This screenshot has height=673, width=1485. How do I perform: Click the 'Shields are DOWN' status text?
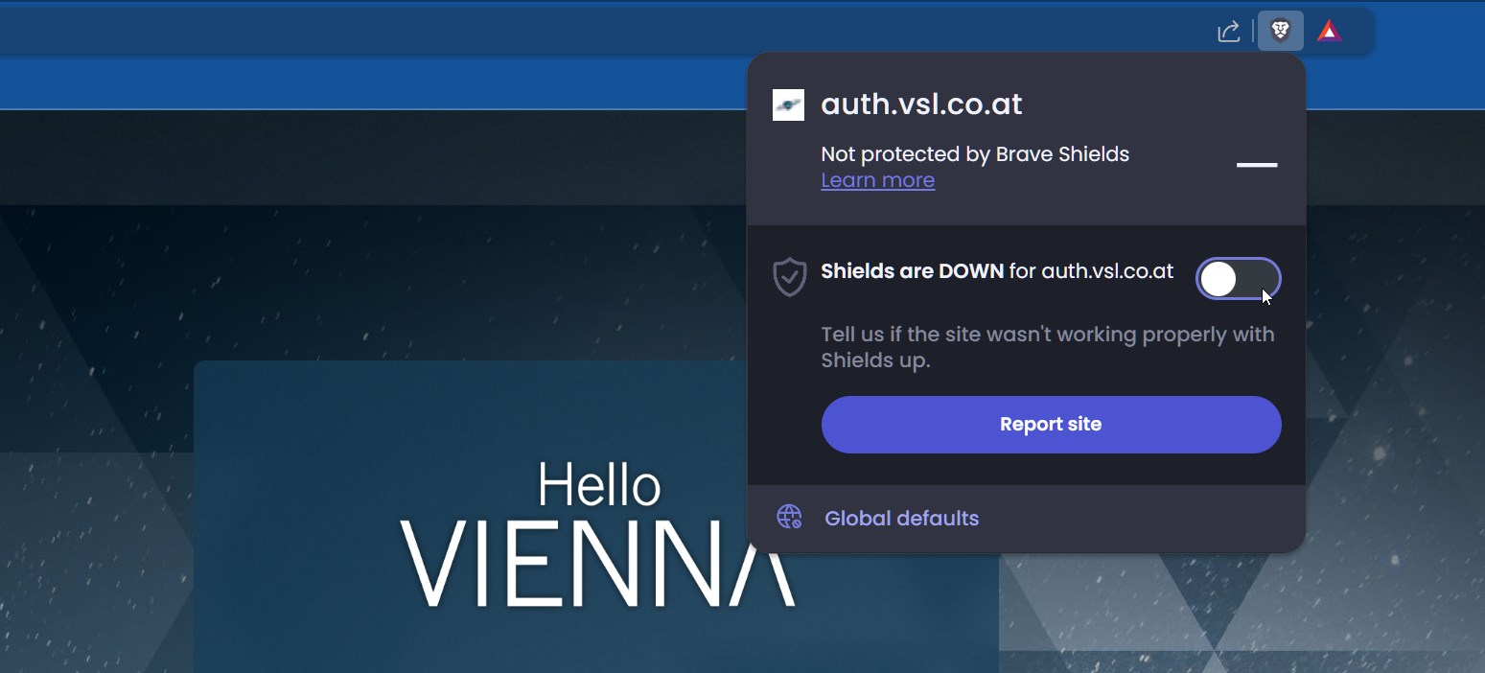point(912,271)
